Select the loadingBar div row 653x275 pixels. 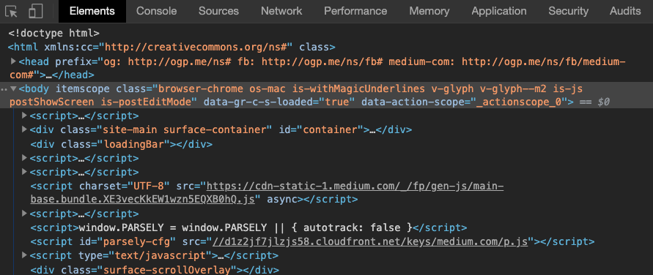click(122, 145)
